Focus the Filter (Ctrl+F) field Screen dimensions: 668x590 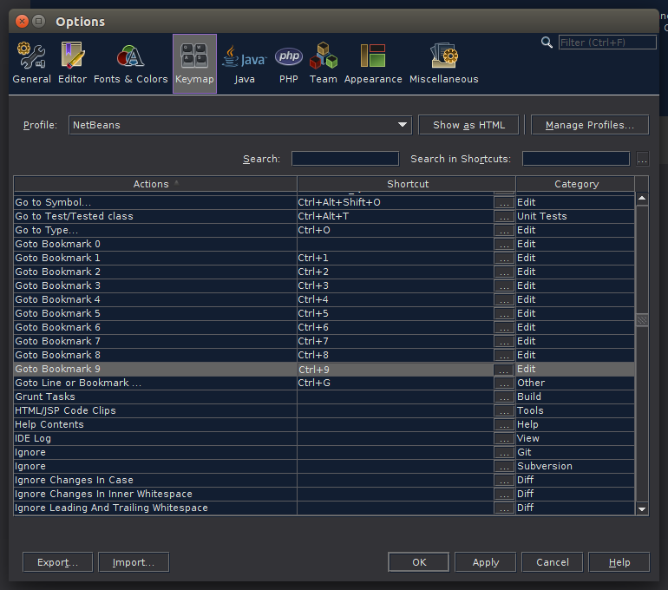[607, 43]
